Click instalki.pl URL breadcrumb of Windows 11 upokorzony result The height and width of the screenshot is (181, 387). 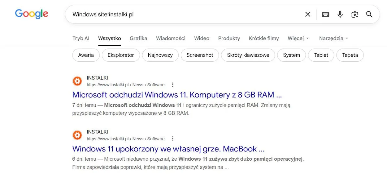pyautogui.click(x=126, y=139)
